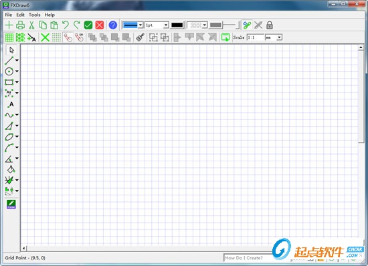Select the arc tool
The width and height of the screenshot is (368, 266).
coord(9,148)
